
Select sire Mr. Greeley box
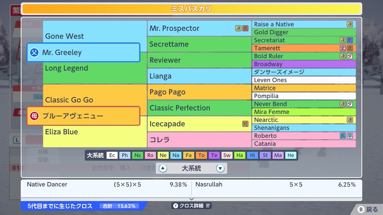tap(83, 52)
